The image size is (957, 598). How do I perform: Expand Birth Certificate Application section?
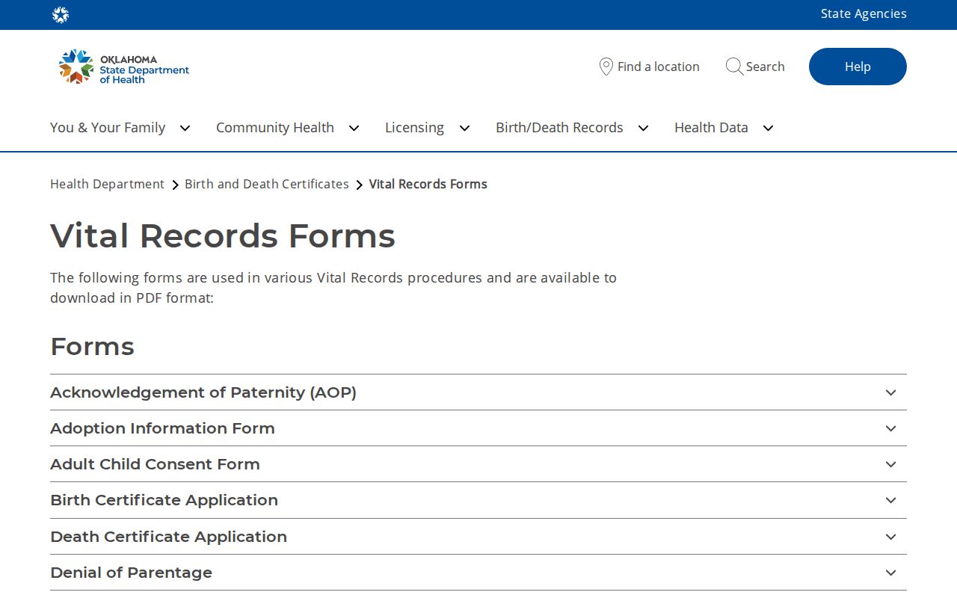pyautogui.click(x=478, y=500)
